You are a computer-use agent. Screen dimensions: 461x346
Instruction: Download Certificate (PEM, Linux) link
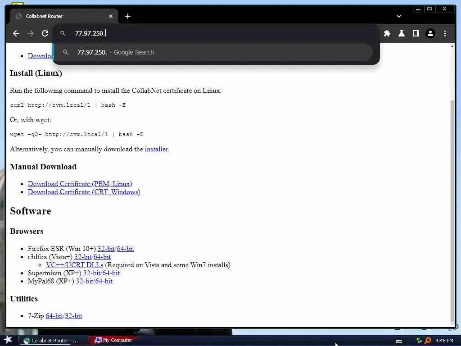80,184
